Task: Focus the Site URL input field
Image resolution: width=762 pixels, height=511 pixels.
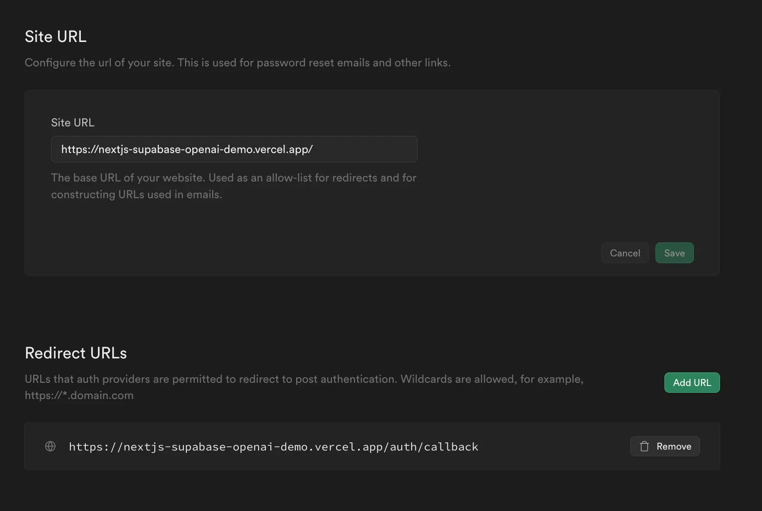Action: tap(234, 149)
